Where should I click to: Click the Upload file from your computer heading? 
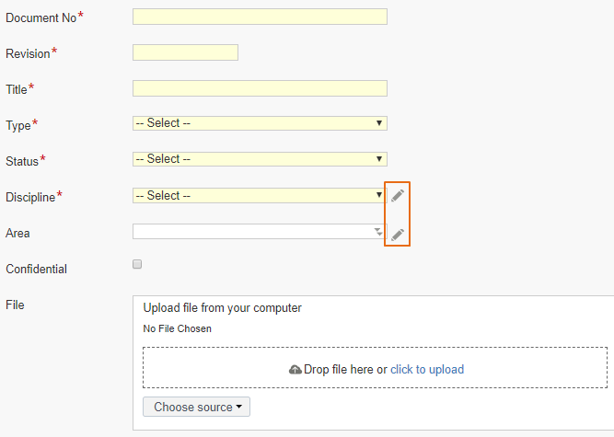pos(223,308)
